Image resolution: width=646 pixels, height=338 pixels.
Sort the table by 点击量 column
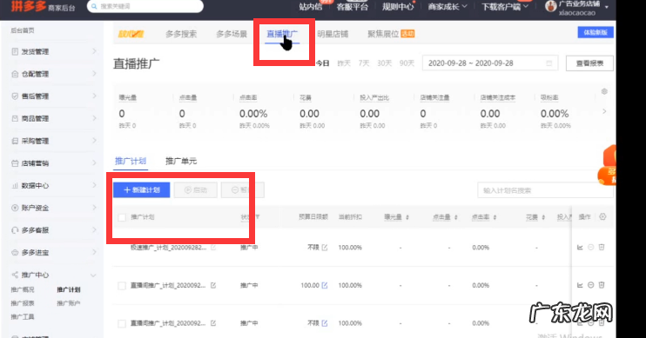[455, 217]
